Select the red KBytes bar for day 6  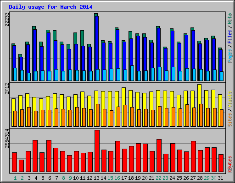click(49, 156)
